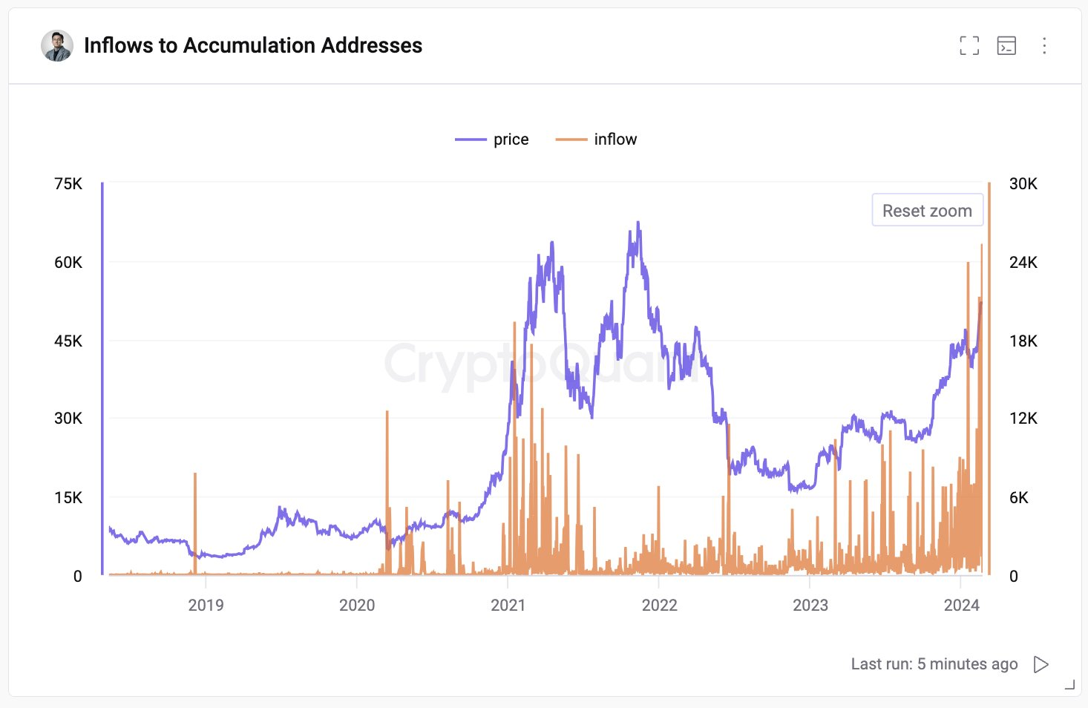Click the author avatar image
The image size is (1088, 708).
click(x=54, y=45)
